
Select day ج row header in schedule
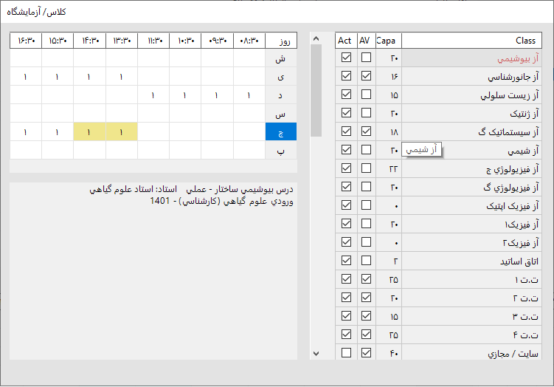coord(280,131)
